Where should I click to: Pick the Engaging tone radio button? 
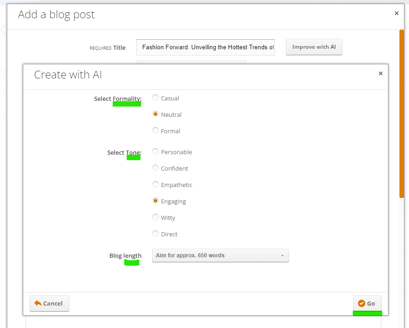point(155,201)
